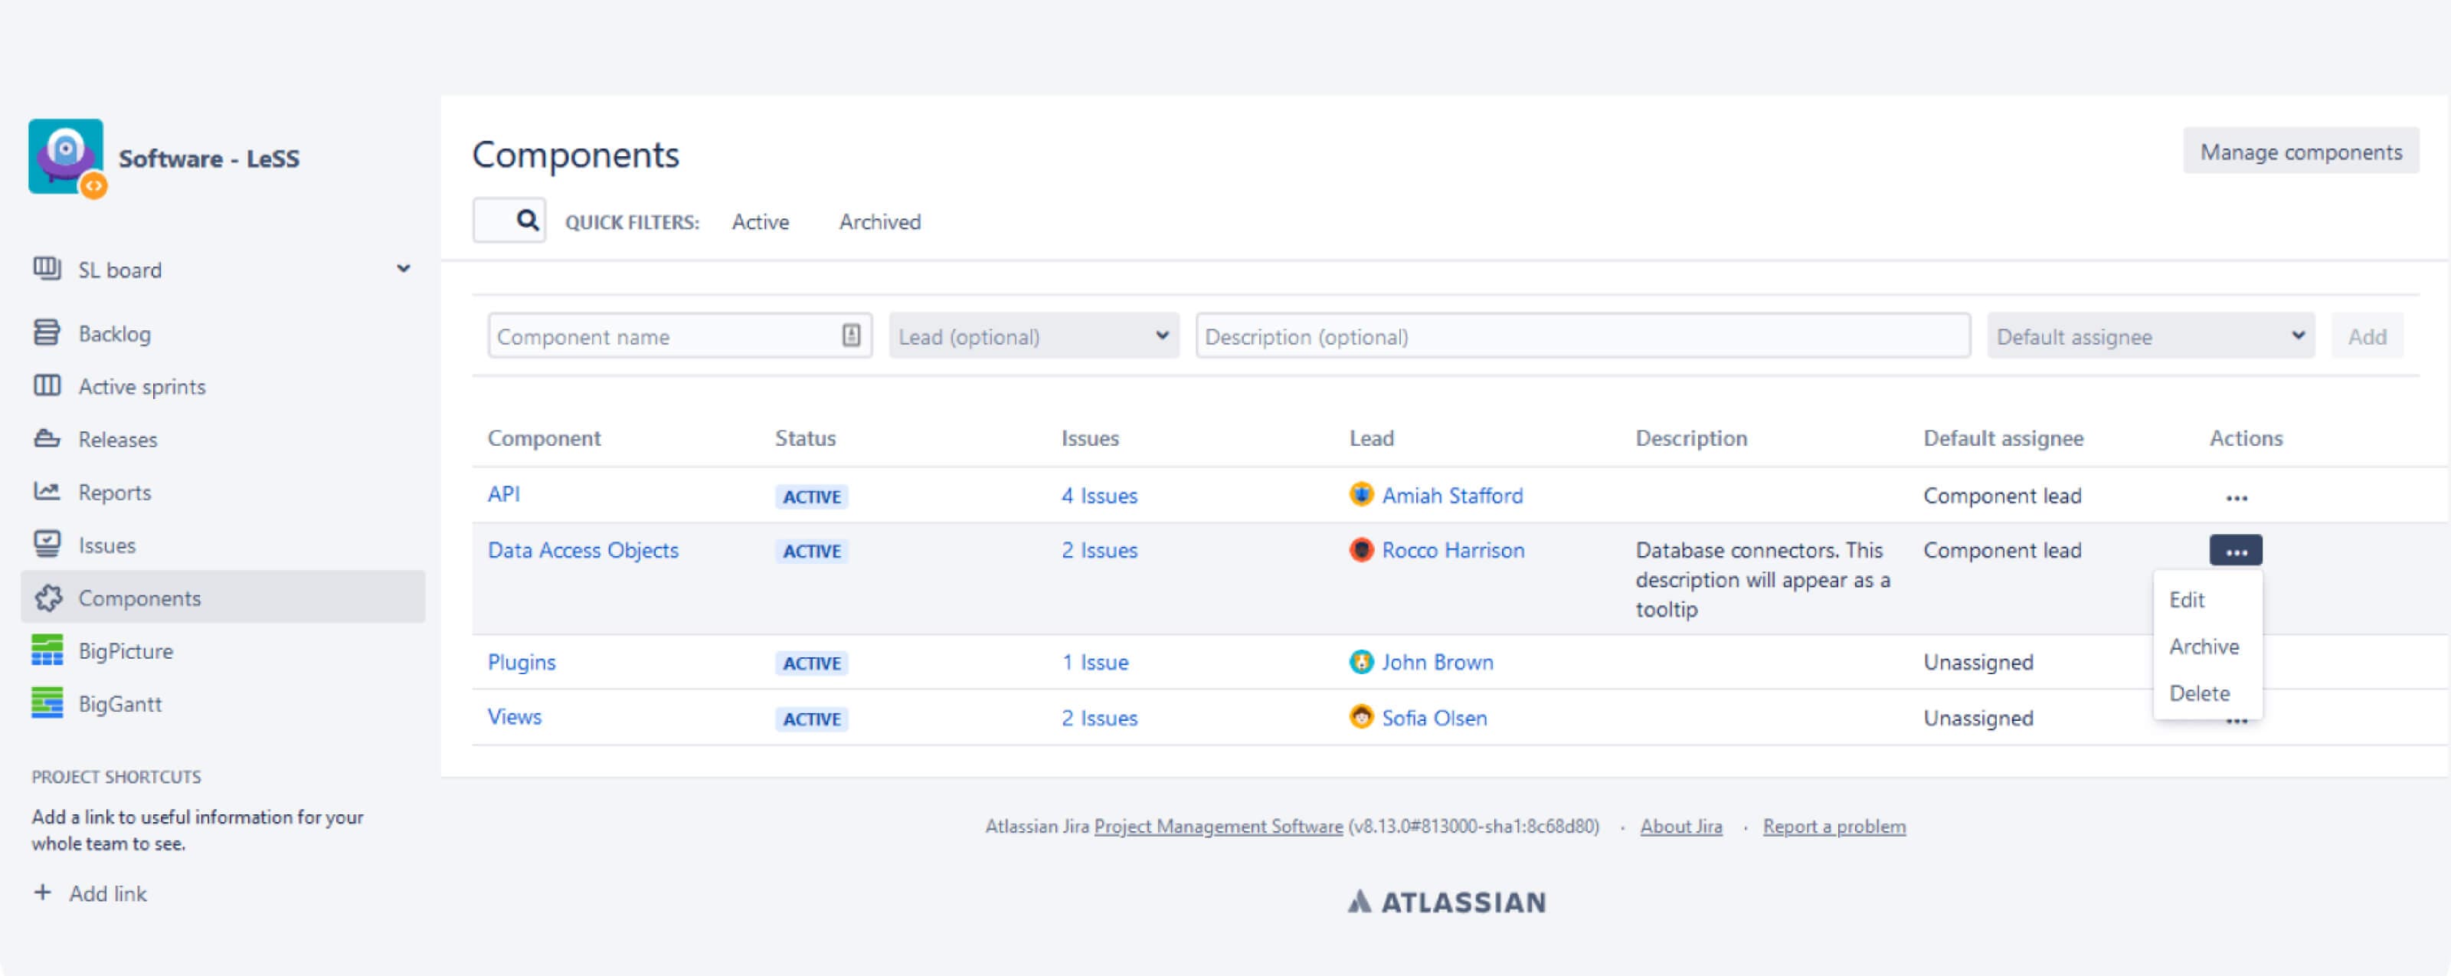Screen dimensions: 2451x976
Task: Go to Releases in sidebar
Action: pos(118,440)
